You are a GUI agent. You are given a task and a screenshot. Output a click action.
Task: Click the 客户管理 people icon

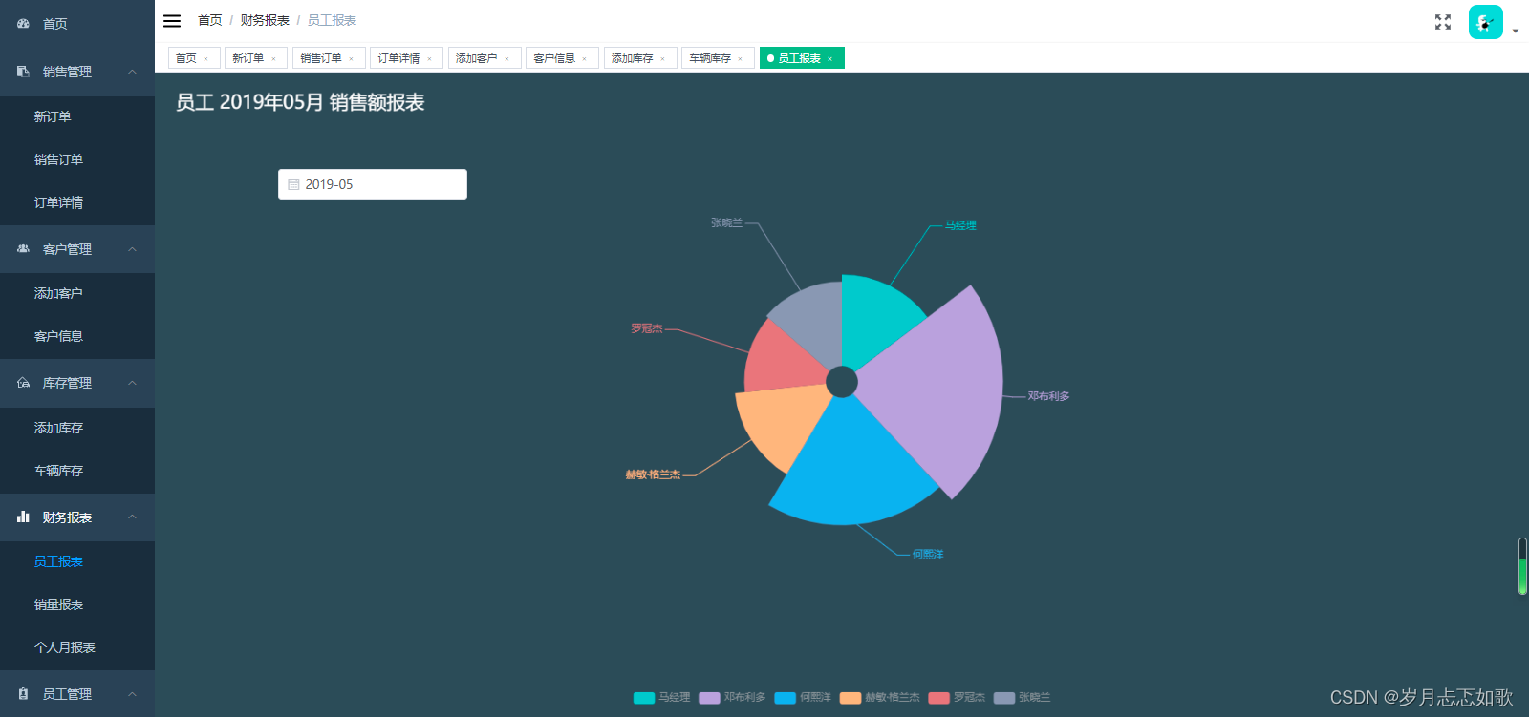[23, 248]
